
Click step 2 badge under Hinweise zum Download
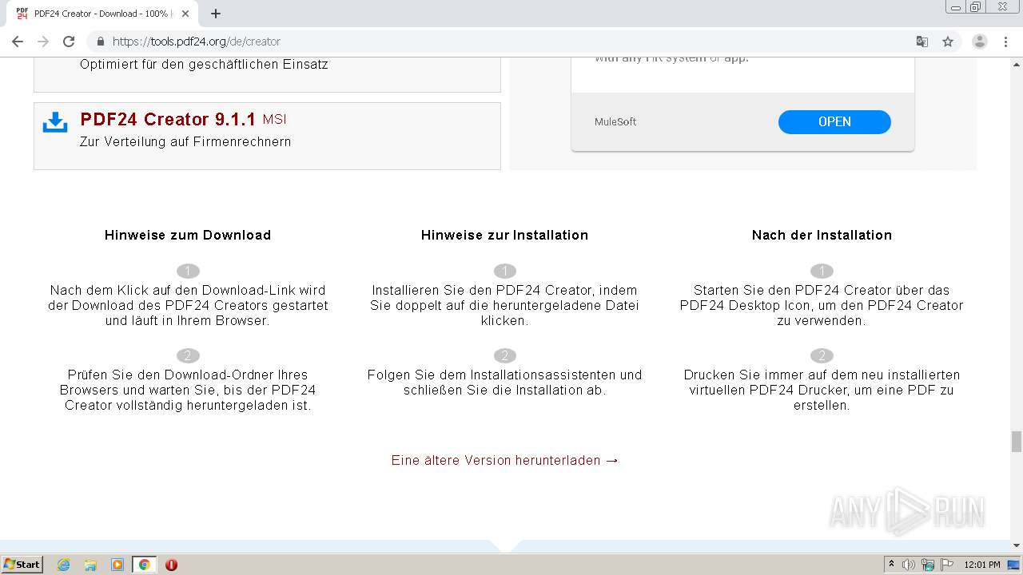188,355
